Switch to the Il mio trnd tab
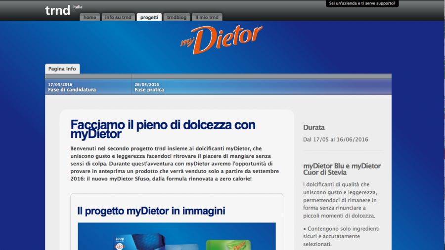 [207, 17]
